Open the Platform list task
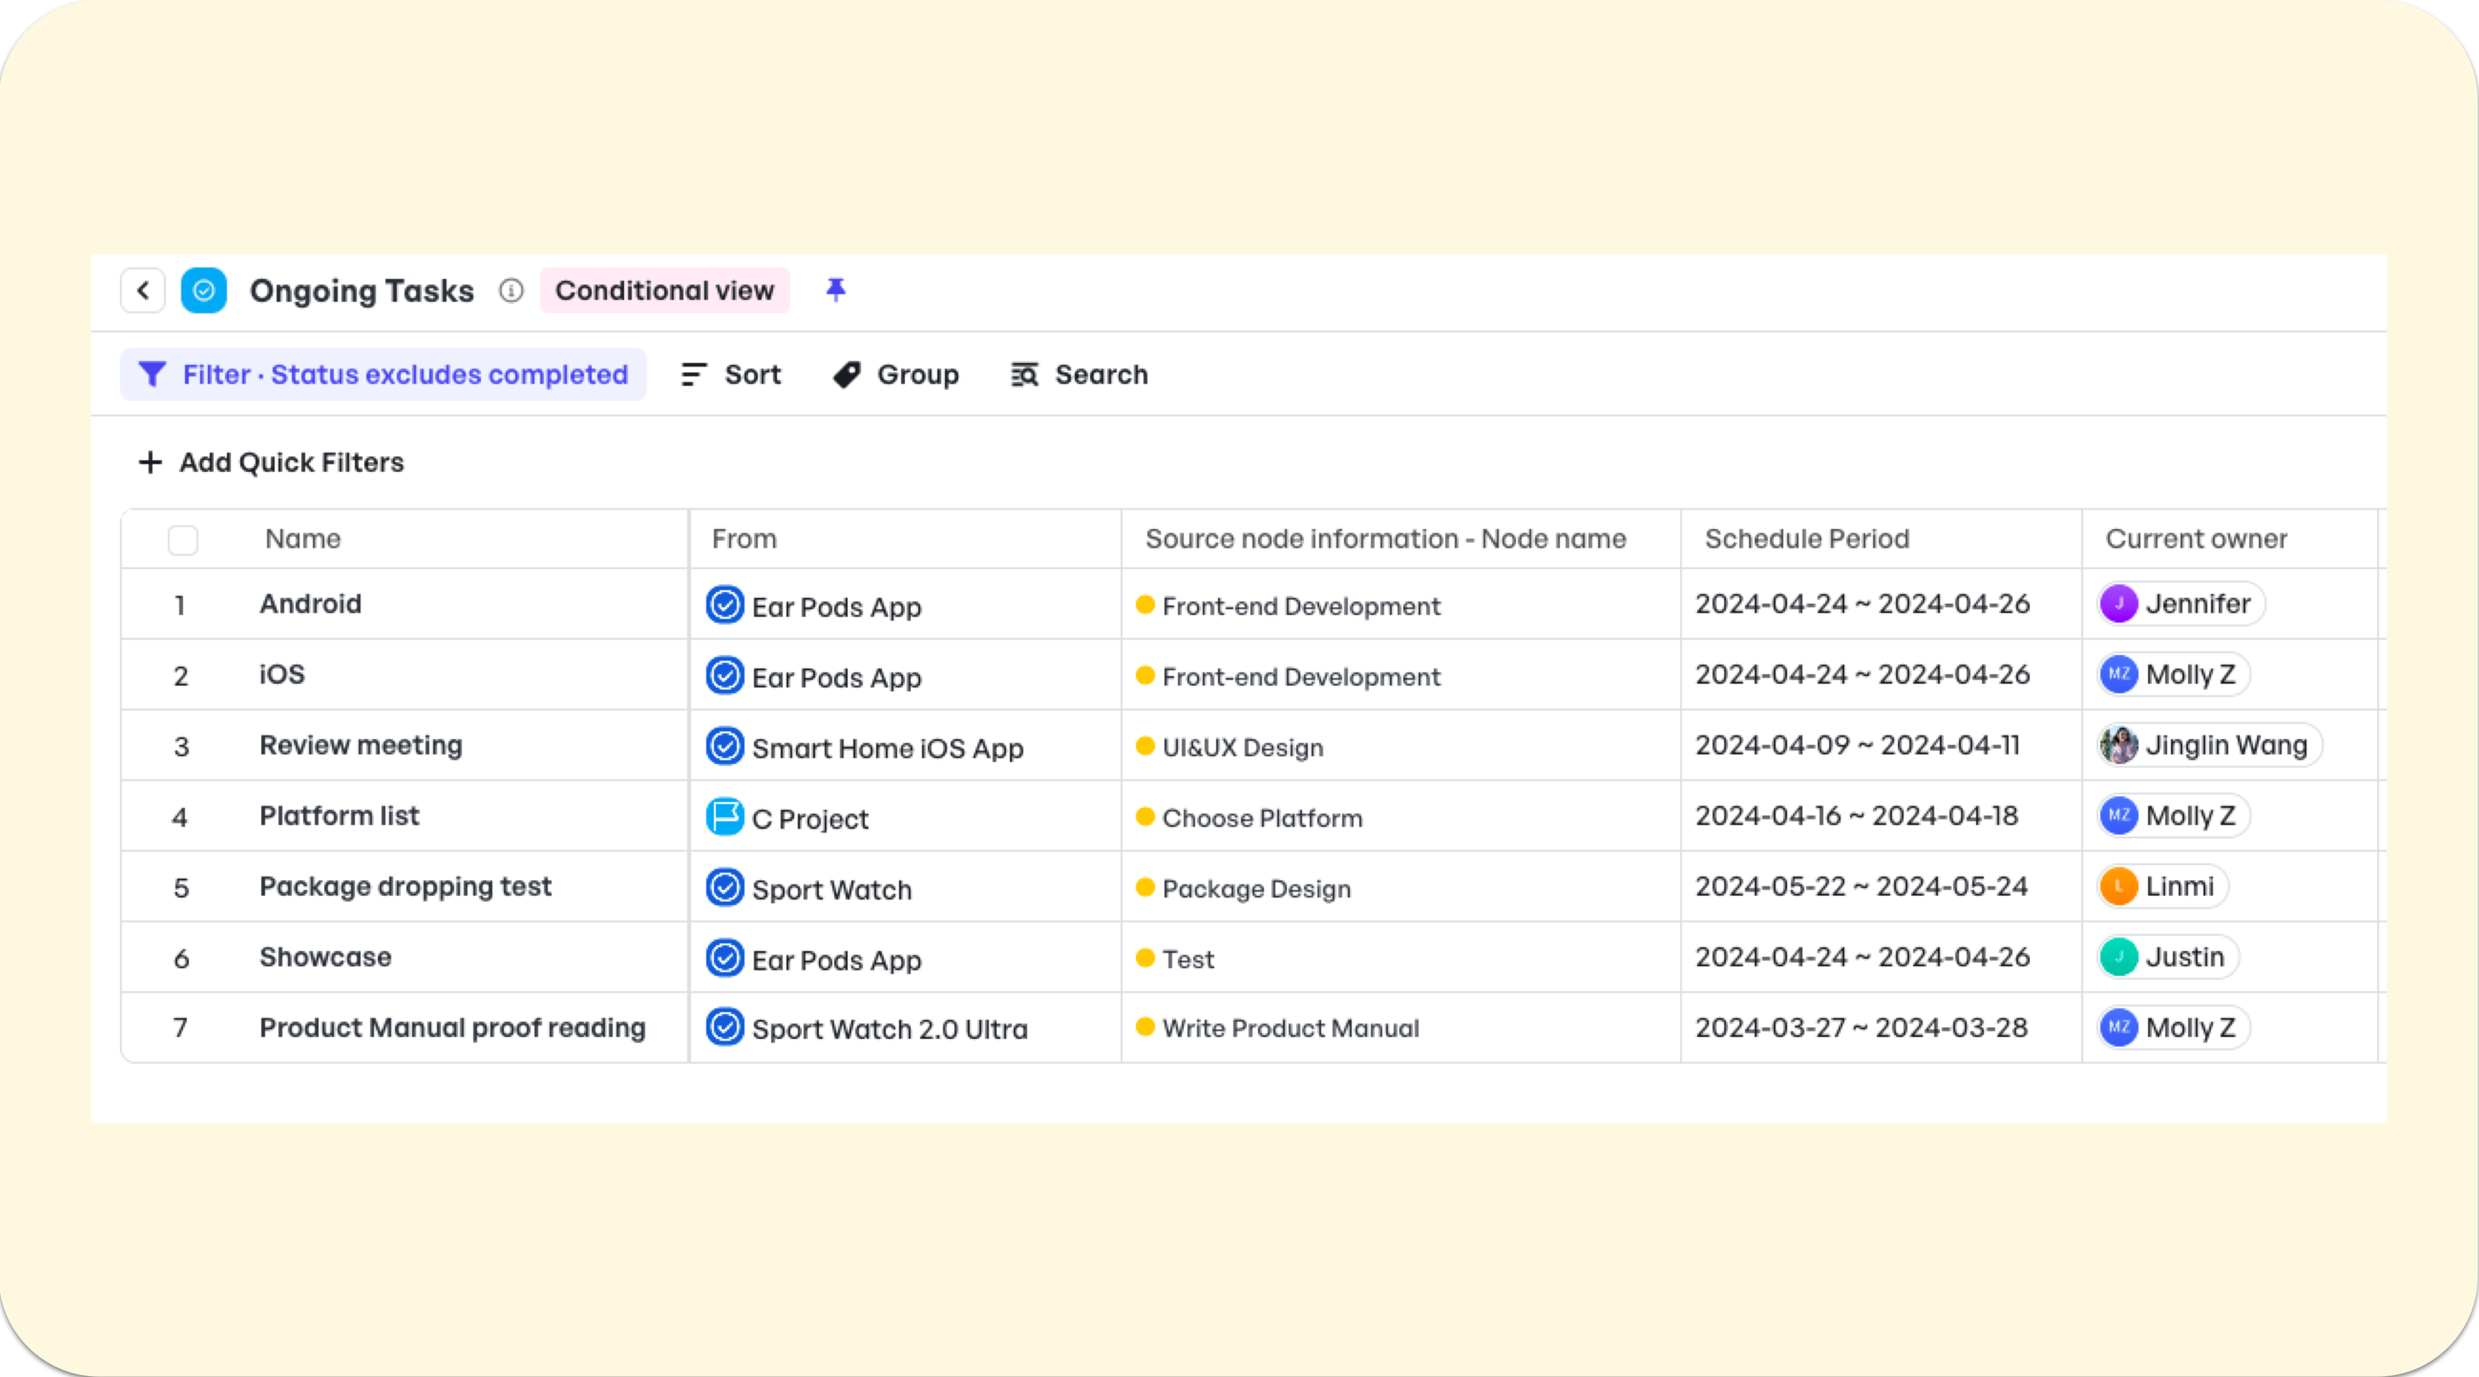Screen dimensions: 2479x1377 340,816
